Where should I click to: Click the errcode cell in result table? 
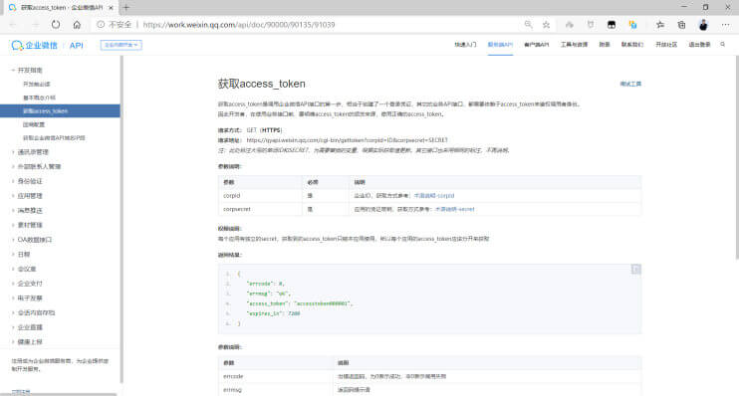(x=275, y=376)
